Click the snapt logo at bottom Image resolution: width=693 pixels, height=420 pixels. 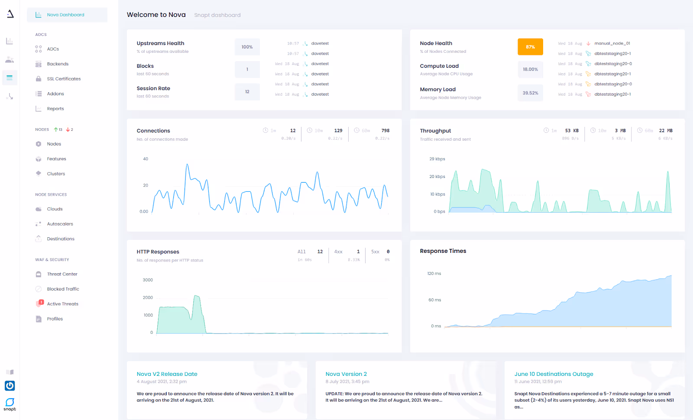[x=10, y=404]
